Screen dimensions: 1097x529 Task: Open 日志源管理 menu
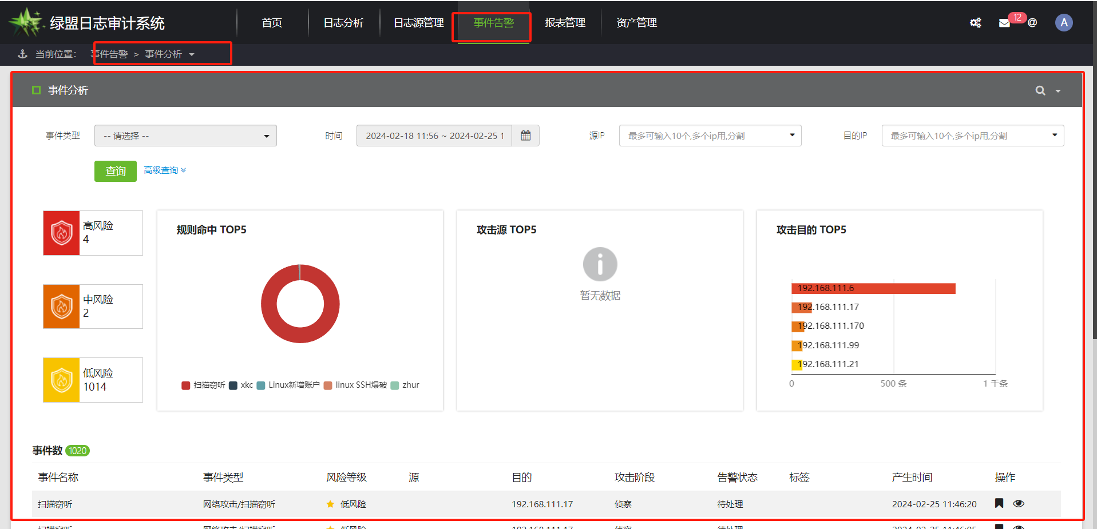click(419, 23)
